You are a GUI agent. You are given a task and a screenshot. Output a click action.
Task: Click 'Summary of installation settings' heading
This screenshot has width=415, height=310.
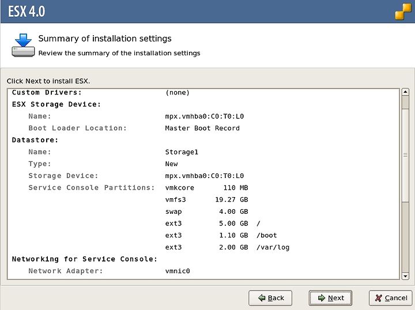[105, 39]
